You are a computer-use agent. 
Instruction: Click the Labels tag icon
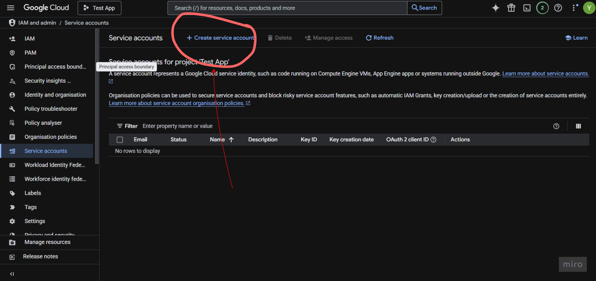(12, 193)
